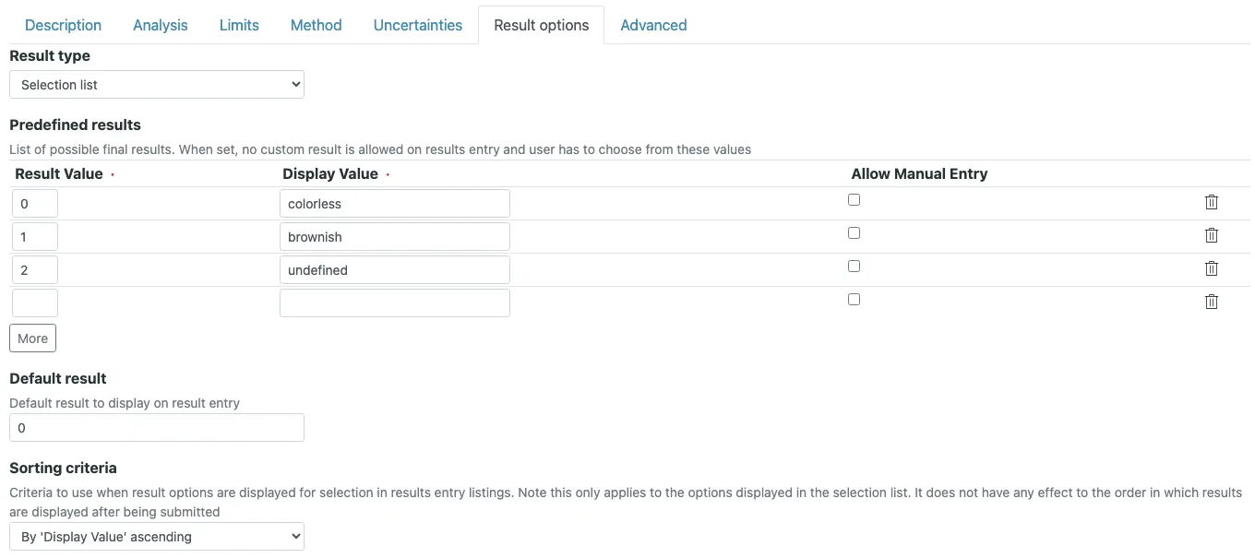Open the Sorting criteria dropdown
The width and height of the screenshot is (1255, 558).
click(x=157, y=537)
